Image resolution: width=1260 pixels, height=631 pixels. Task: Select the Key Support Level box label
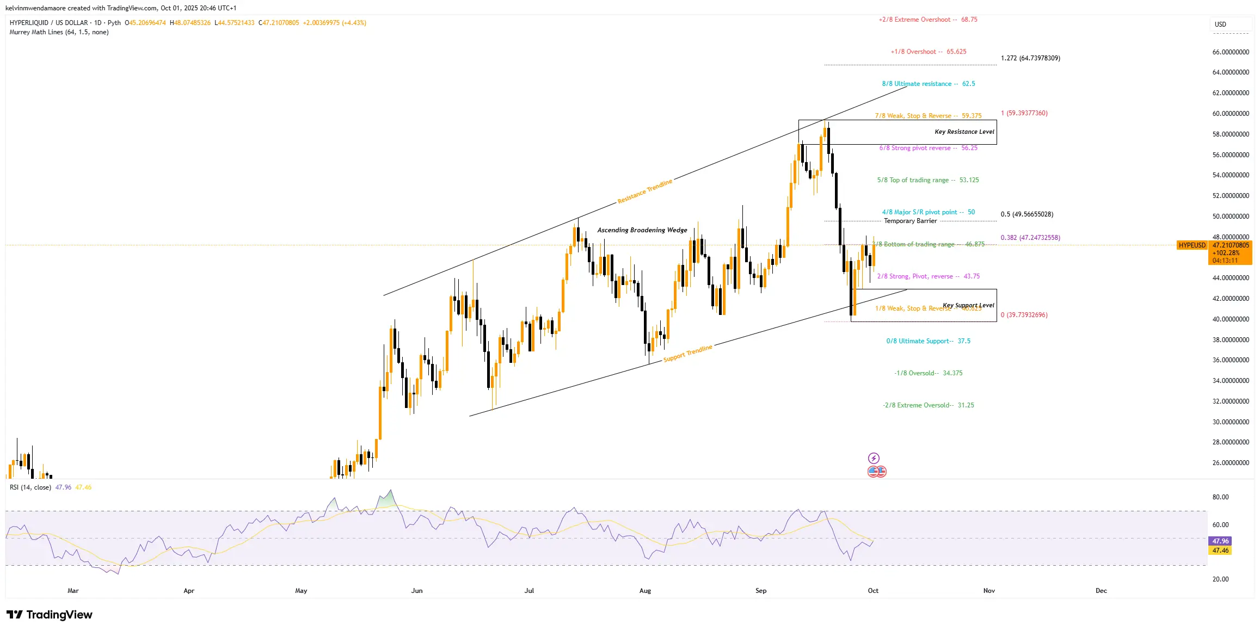click(x=968, y=305)
